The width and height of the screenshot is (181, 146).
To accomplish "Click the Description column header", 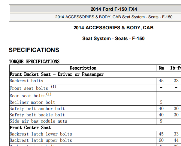I will coord(83,68).
